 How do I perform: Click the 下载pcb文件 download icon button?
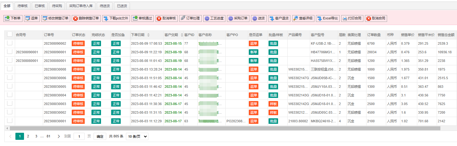116,18
